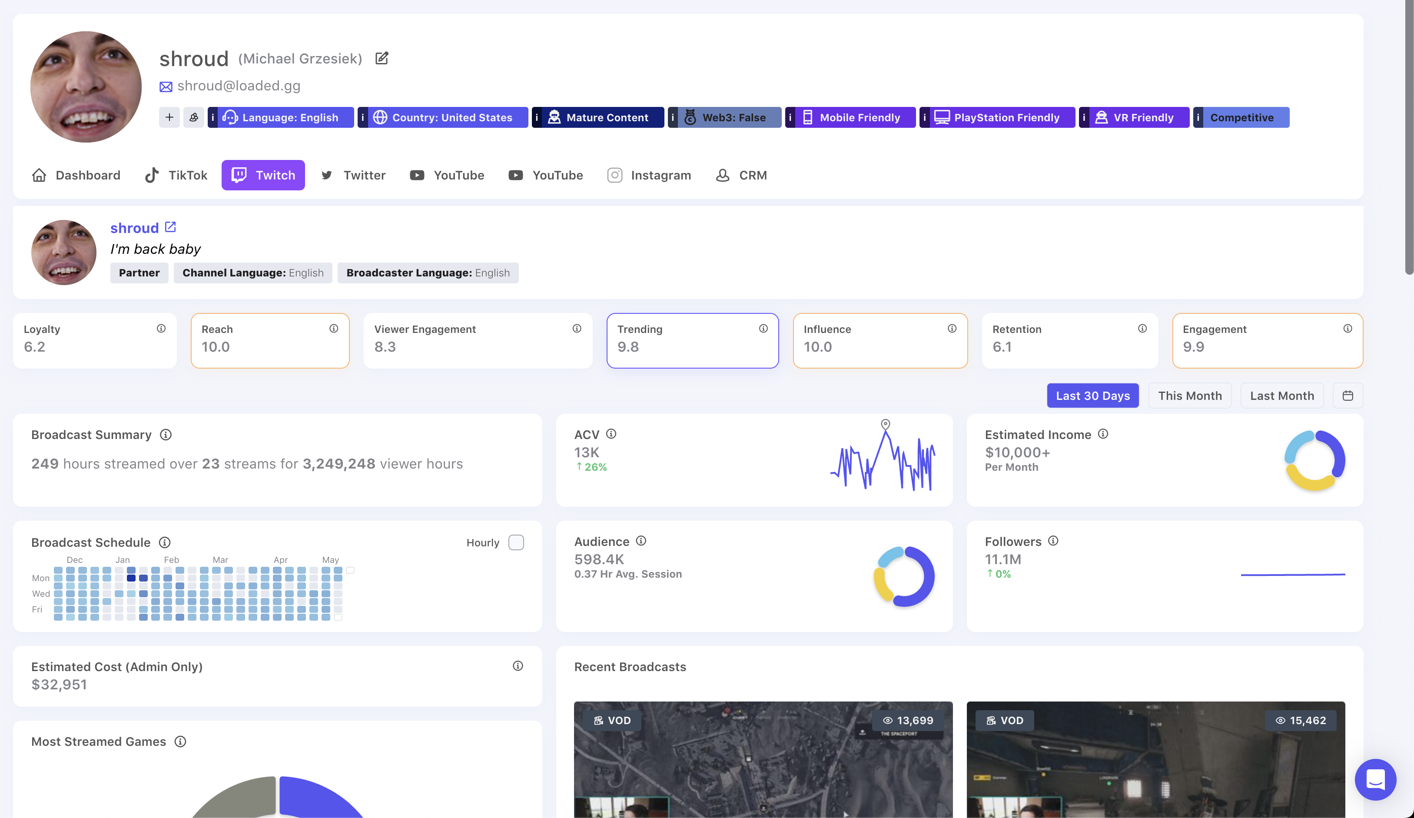Click info icon on Mature Content tag
The image size is (1414, 818).
[x=537, y=117]
